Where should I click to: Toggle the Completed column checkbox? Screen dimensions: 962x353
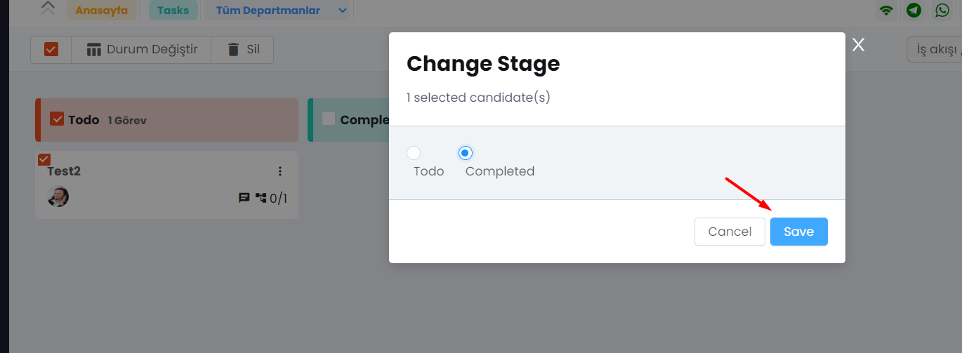(329, 119)
